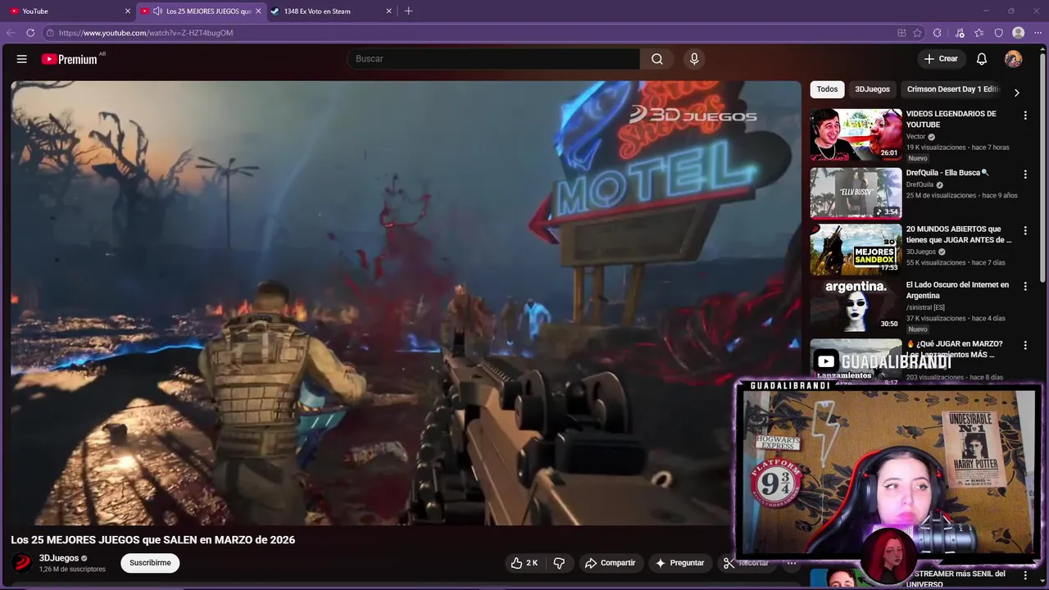Open the browser shield icon
Image resolution: width=1049 pixels, height=590 pixels.
coord(998,33)
